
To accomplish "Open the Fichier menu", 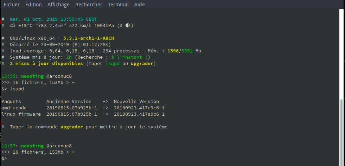I will pyautogui.click(x=12, y=5).
